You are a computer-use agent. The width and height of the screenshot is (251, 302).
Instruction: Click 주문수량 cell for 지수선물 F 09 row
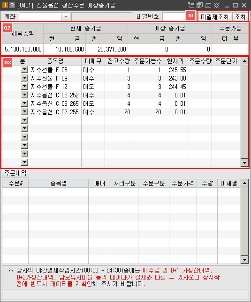[x=200, y=78]
